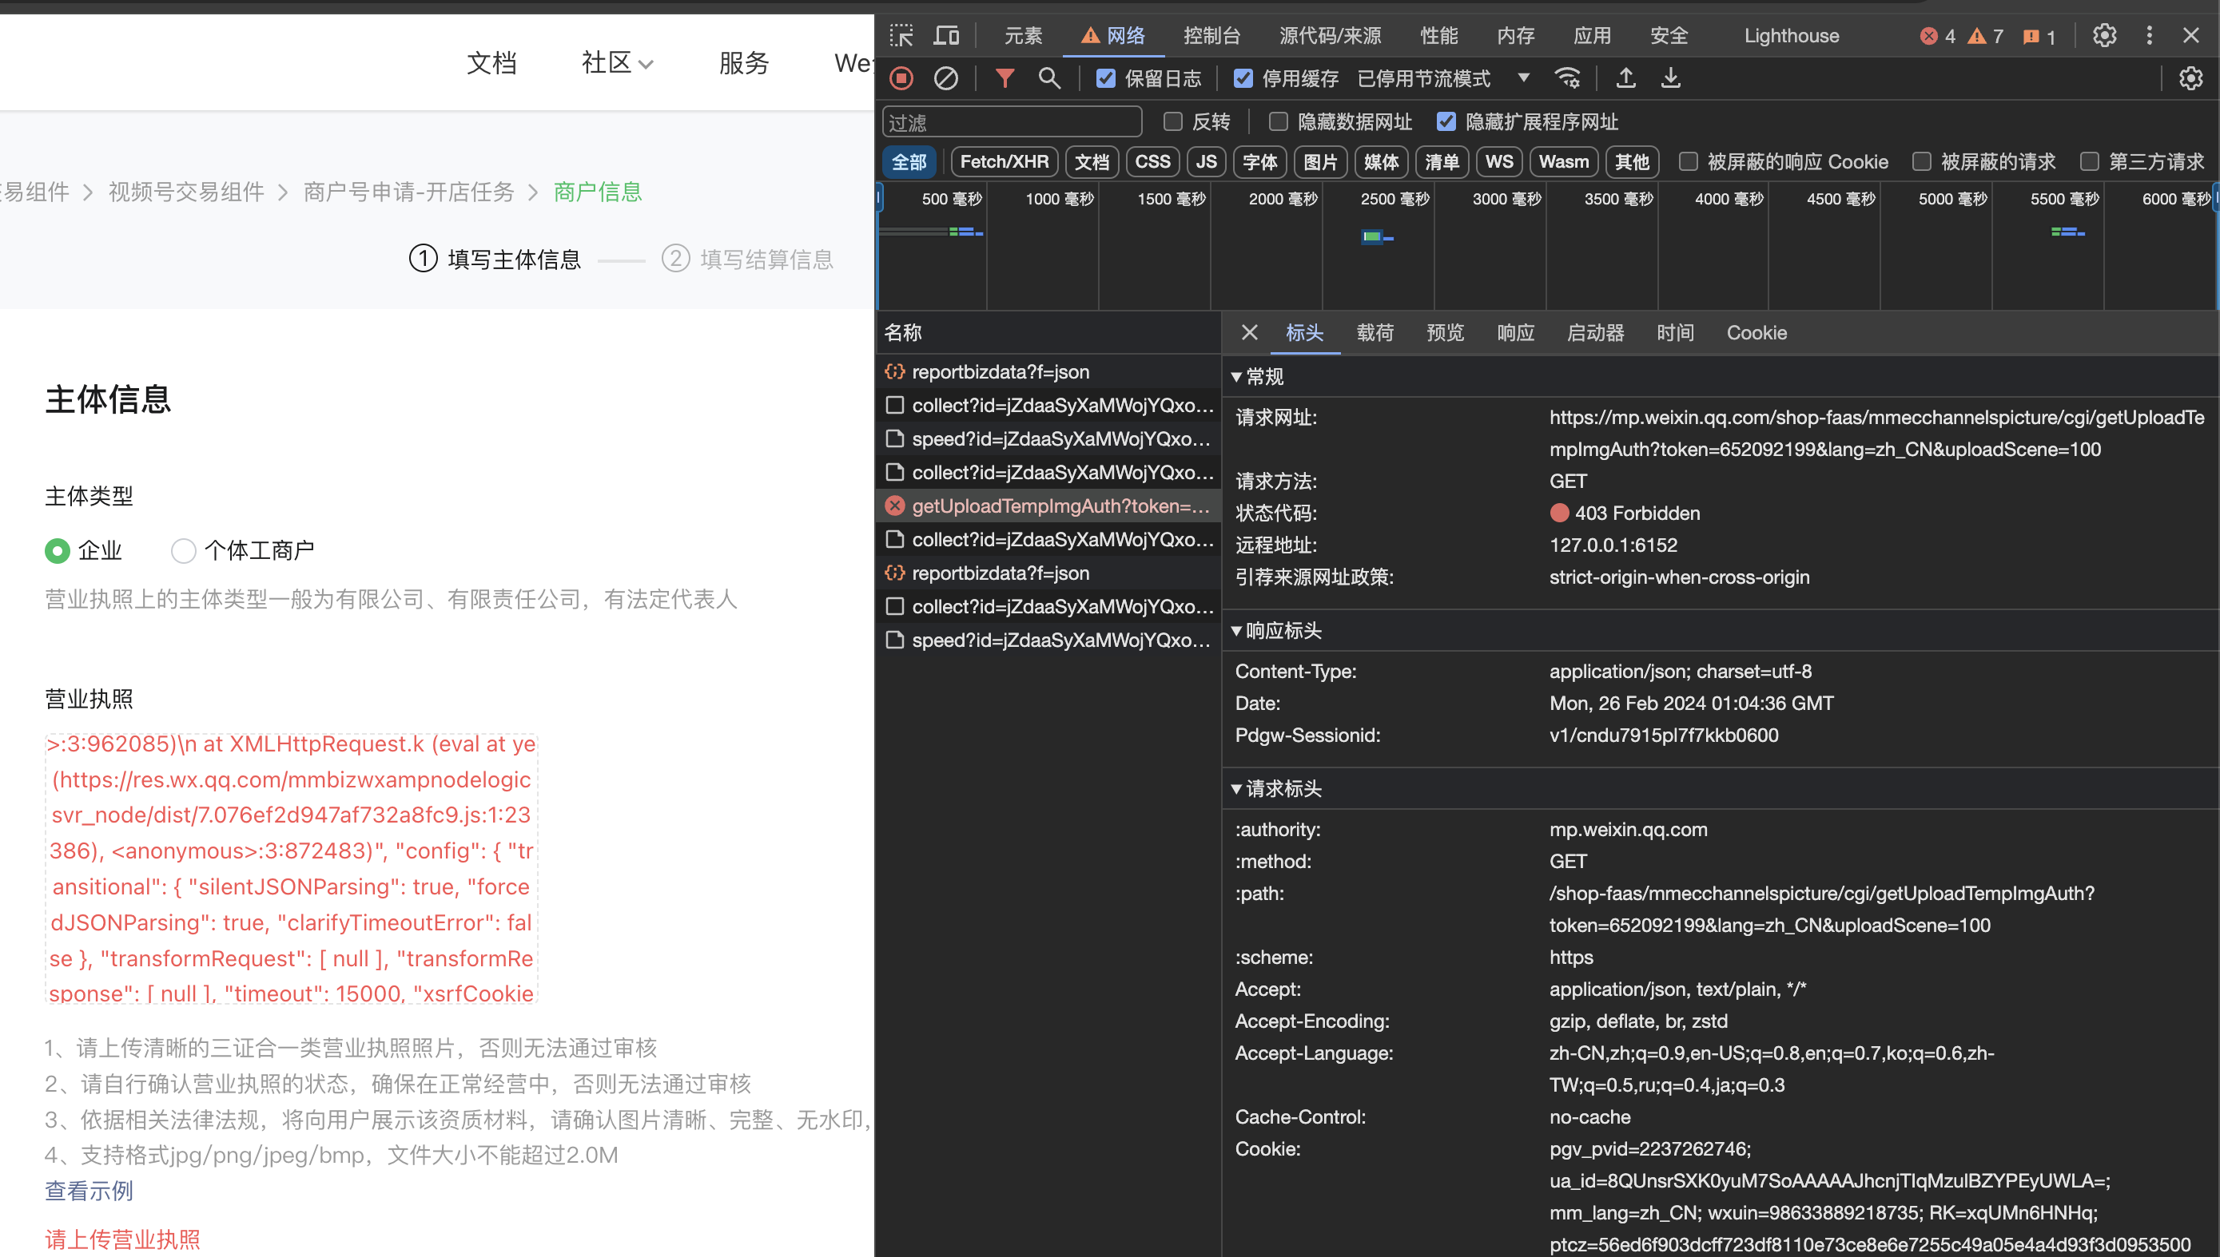
Task: Open DevTools settings gear
Action: pos(2104,35)
